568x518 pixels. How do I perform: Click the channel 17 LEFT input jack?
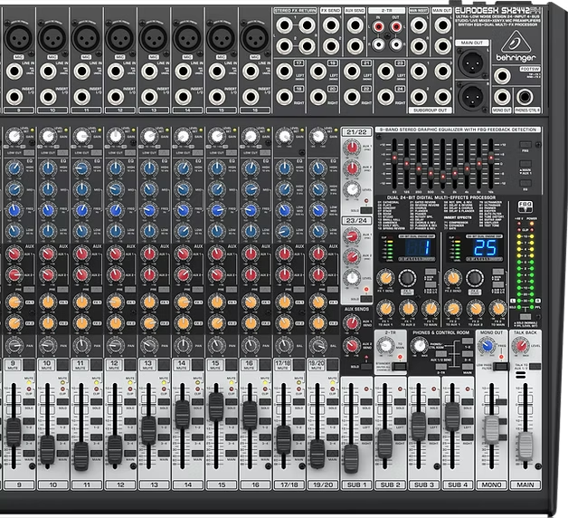click(284, 72)
